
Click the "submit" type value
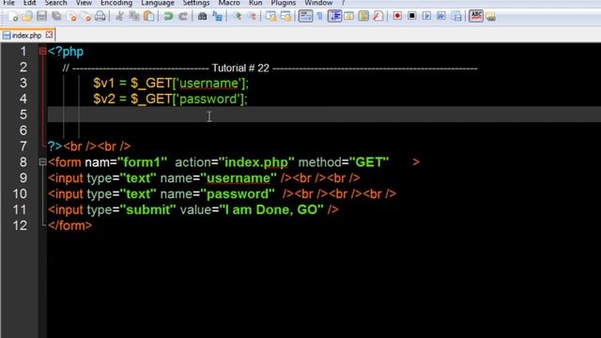(x=148, y=209)
